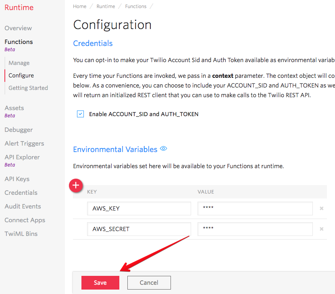
Task: Click the AWS_SECRET value field
Action: pos(255,229)
